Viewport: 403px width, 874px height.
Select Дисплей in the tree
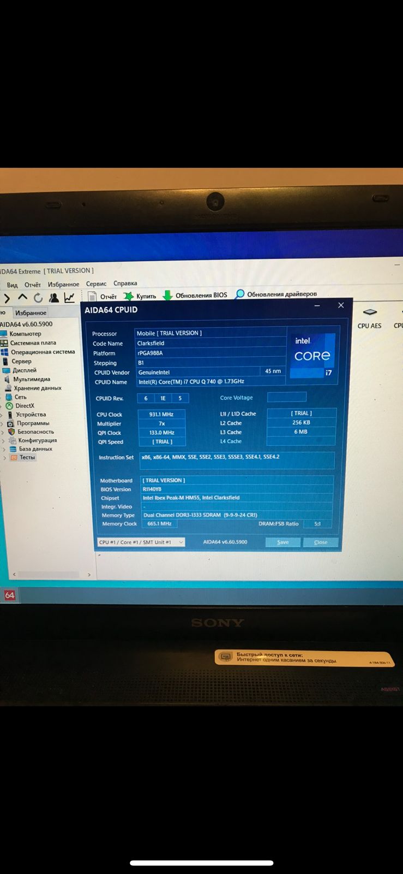pos(25,370)
